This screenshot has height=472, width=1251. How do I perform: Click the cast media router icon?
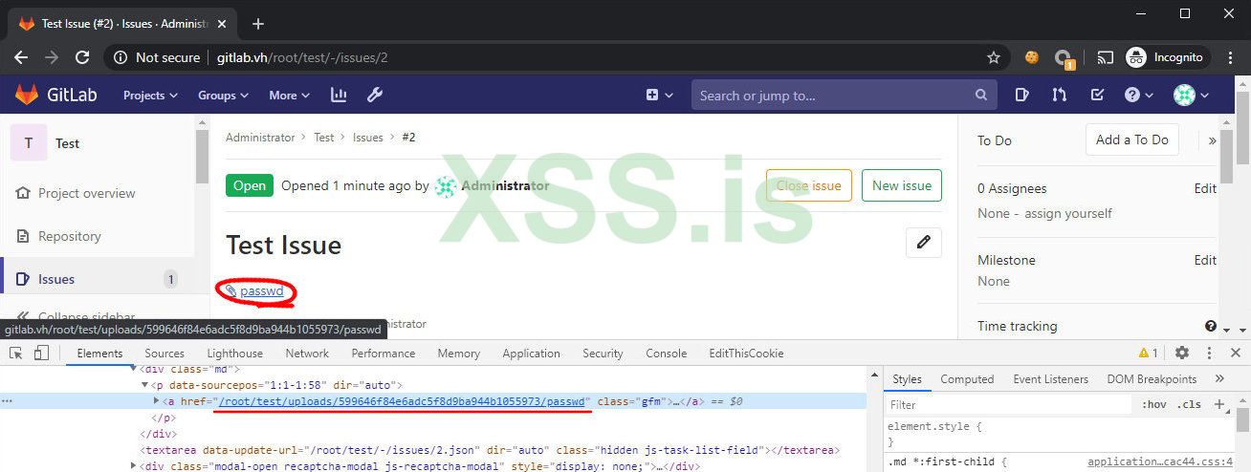[1105, 57]
